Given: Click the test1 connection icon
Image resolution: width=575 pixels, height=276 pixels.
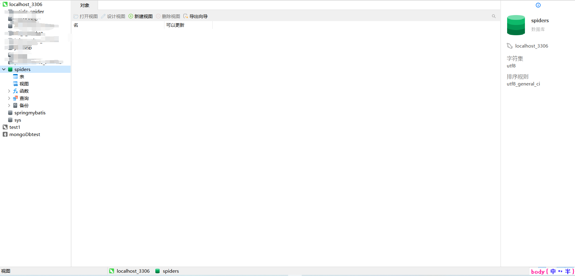Looking at the screenshot, I should point(5,127).
